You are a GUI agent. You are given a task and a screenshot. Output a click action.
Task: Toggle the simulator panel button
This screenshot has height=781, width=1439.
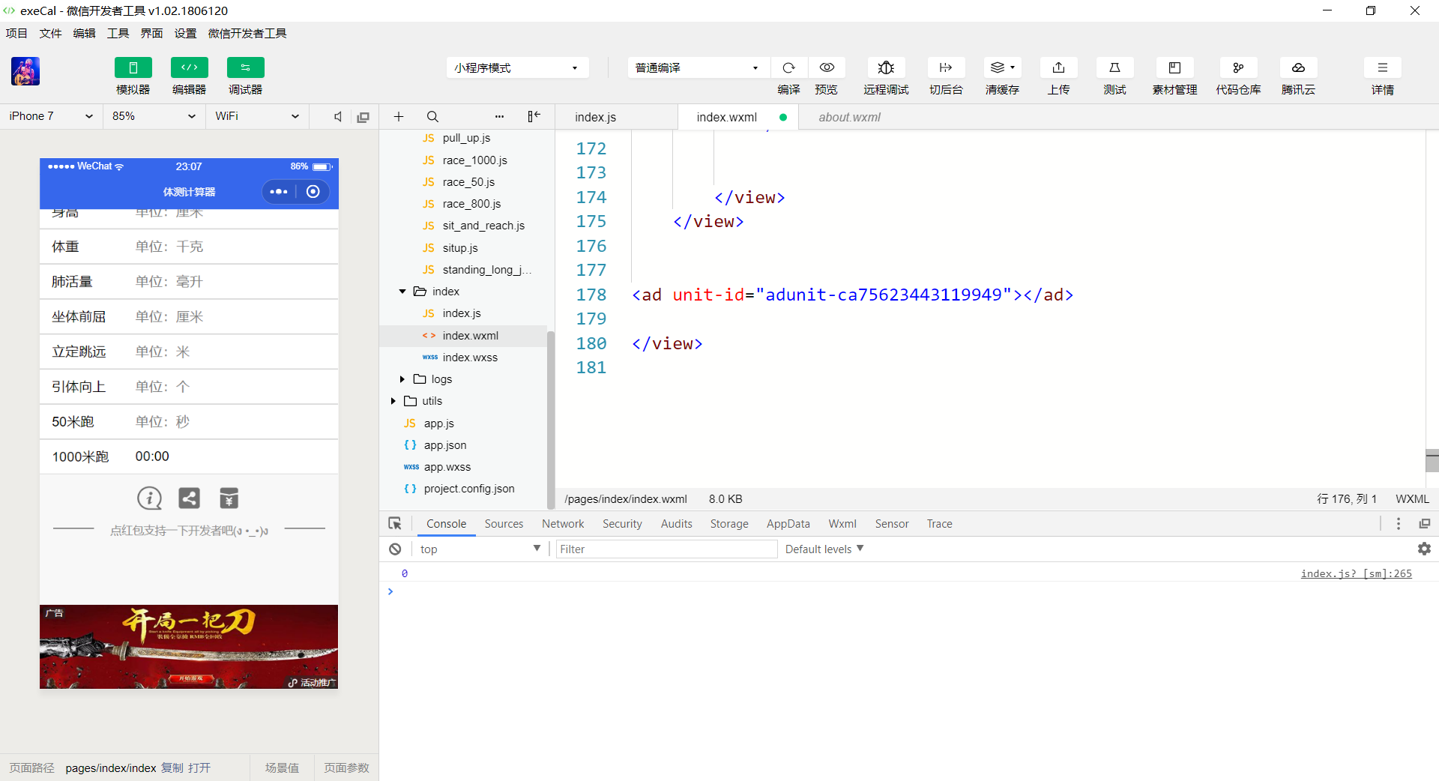[133, 67]
